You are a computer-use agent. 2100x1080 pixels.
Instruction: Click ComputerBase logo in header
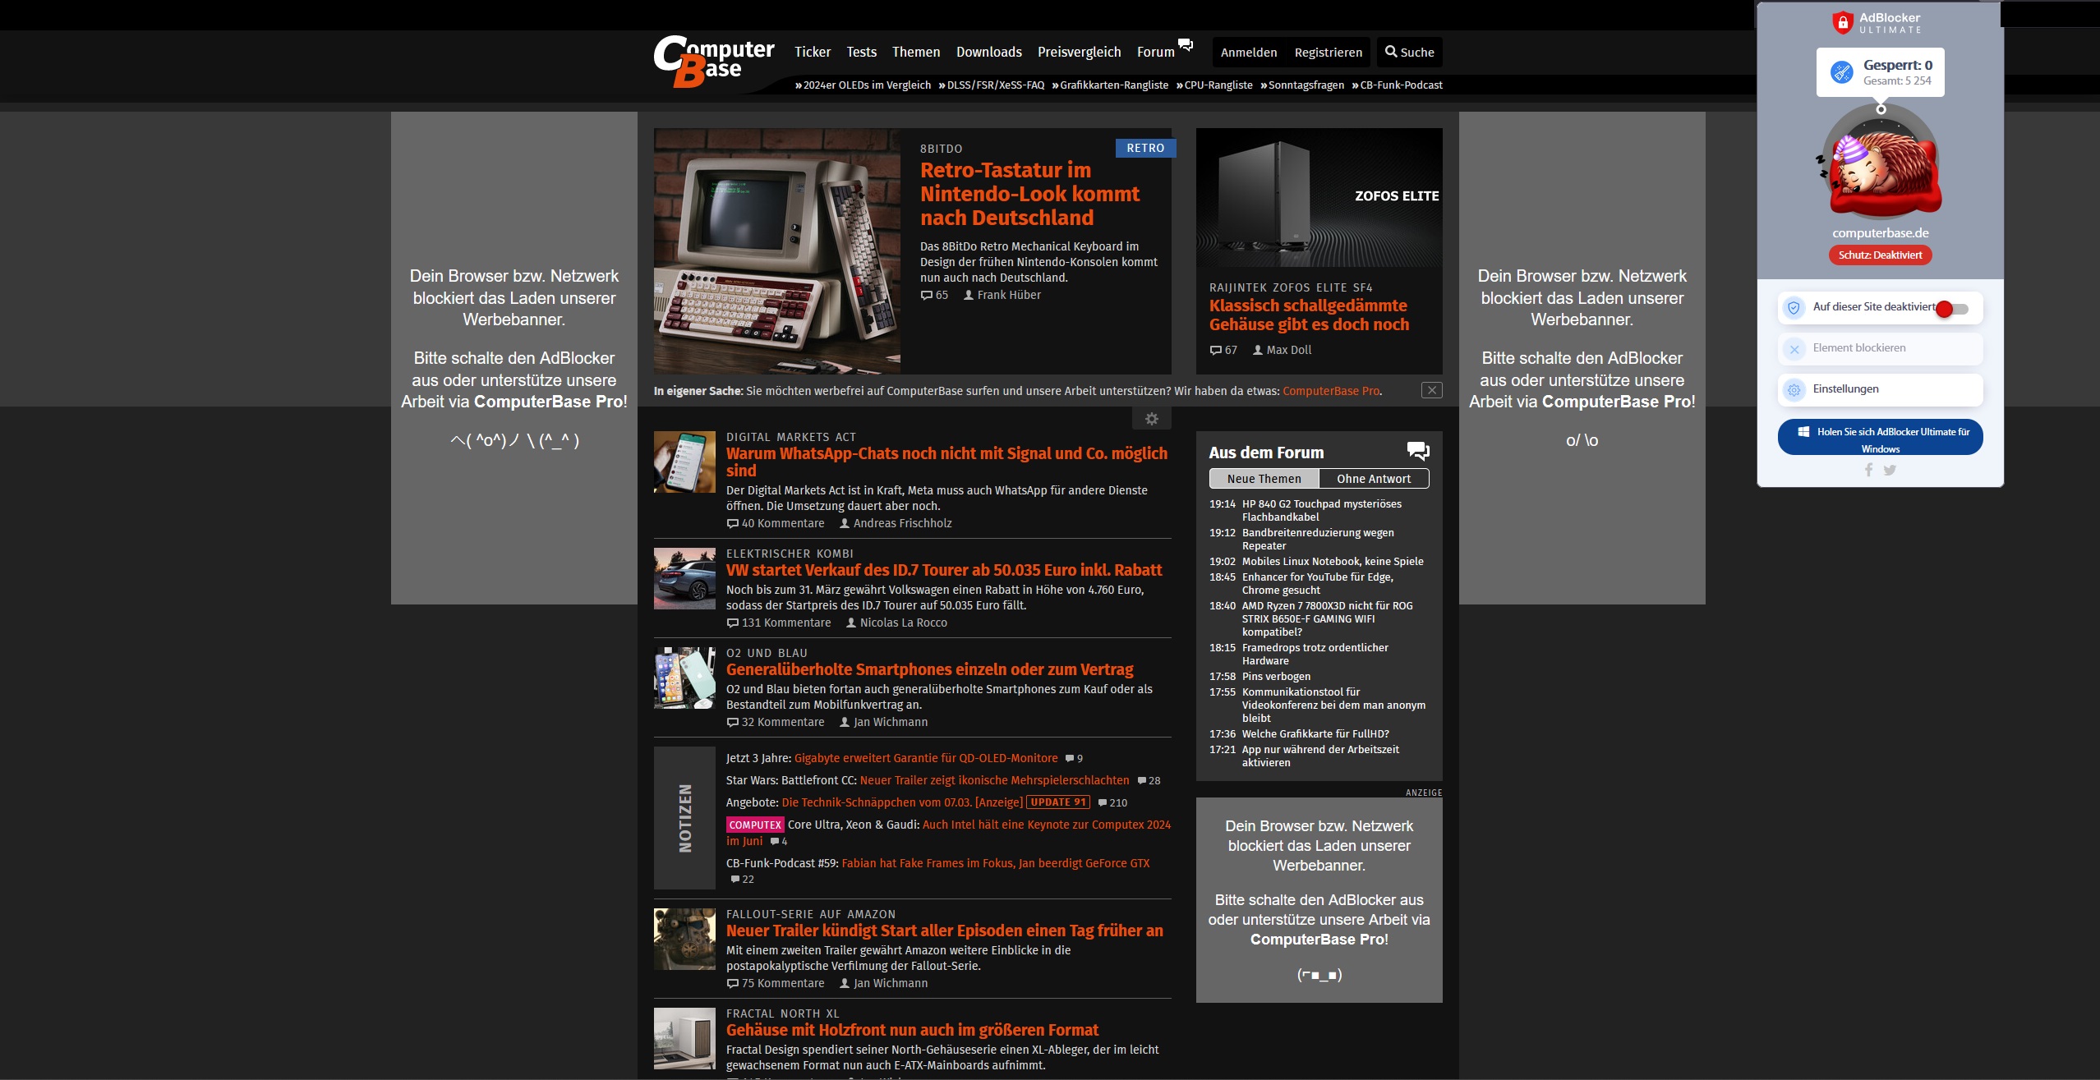713,61
